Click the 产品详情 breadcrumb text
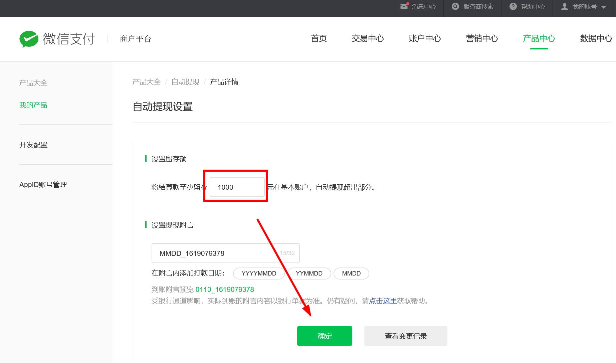616x363 pixels. pos(224,82)
